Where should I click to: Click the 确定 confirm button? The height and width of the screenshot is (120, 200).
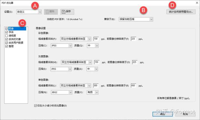point(162,114)
